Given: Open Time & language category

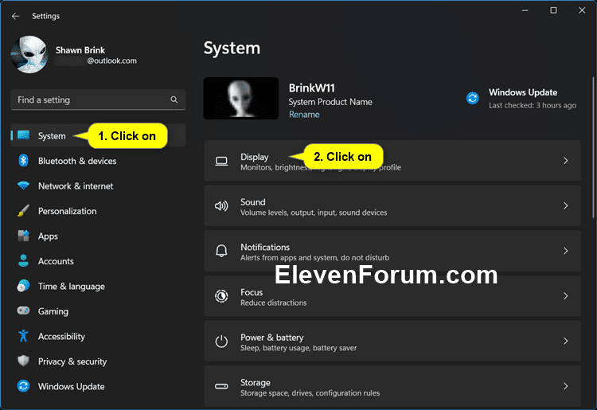Looking at the screenshot, I should click(x=98, y=286).
